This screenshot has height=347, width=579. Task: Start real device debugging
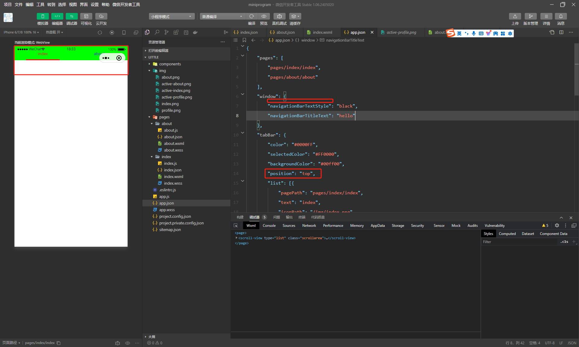tap(280, 16)
